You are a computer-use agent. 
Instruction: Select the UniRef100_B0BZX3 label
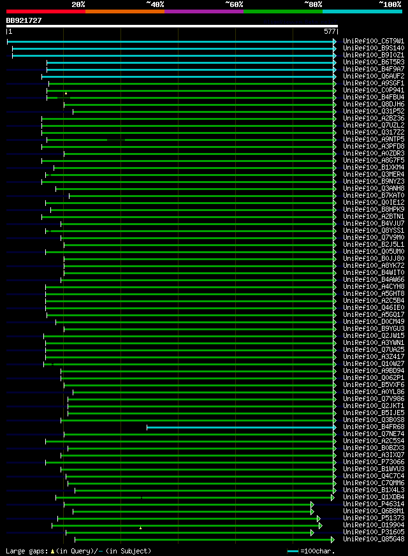(x=374, y=448)
